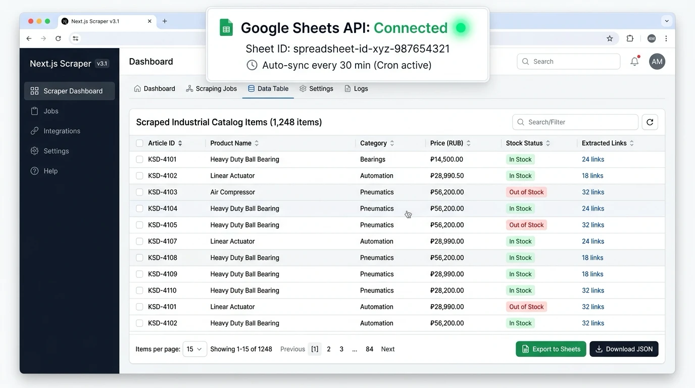Sort by the Product Name column
Image resolution: width=695 pixels, height=388 pixels.
pos(234,143)
